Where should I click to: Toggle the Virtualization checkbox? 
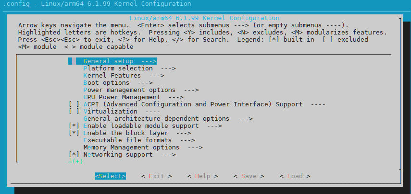(74, 112)
